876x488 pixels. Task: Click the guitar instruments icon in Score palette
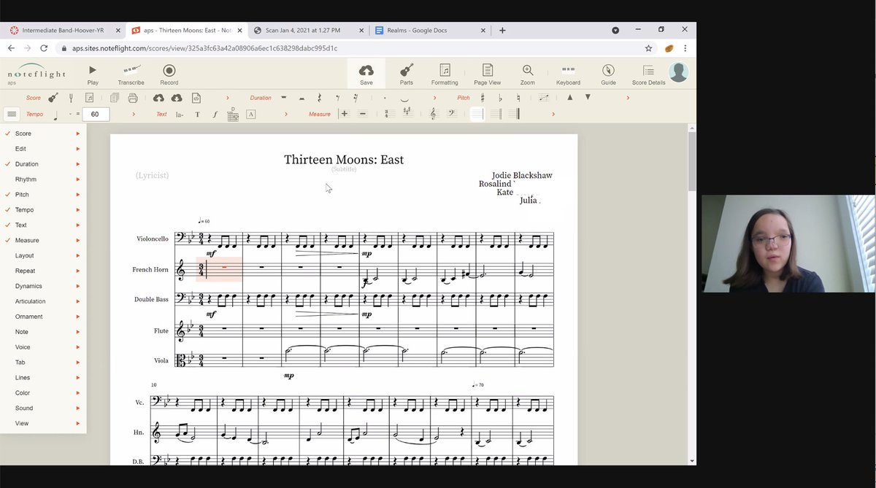click(53, 98)
